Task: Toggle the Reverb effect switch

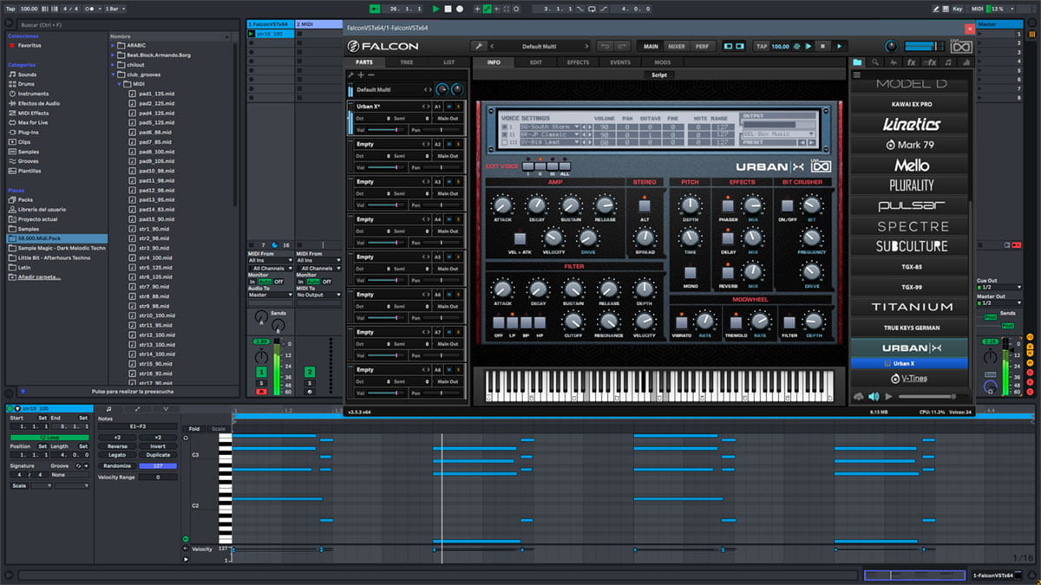Action: 729,272
